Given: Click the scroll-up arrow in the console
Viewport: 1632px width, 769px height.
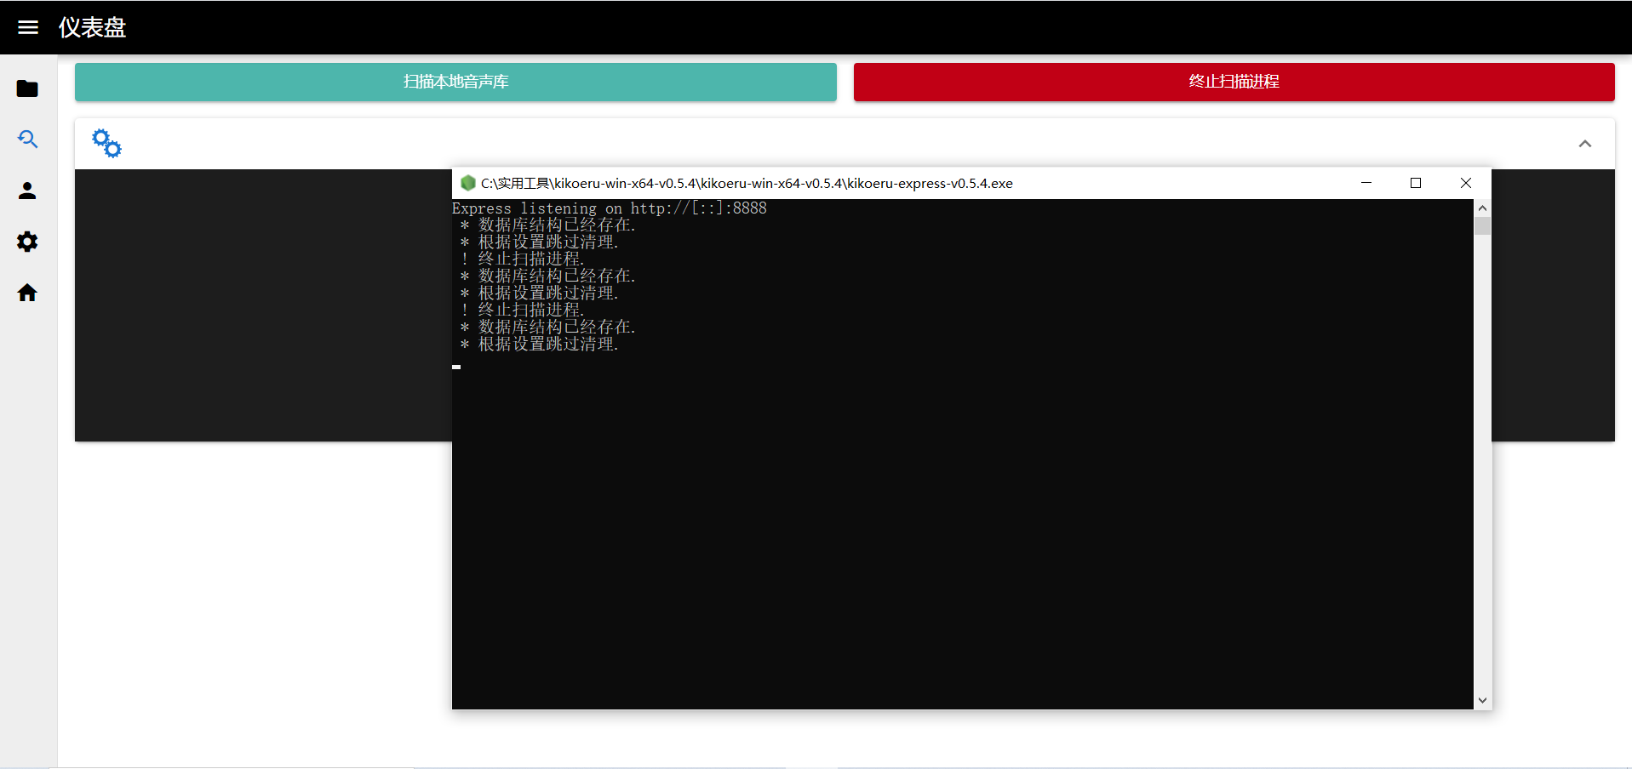Looking at the screenshot, I should click(1482, 208).
